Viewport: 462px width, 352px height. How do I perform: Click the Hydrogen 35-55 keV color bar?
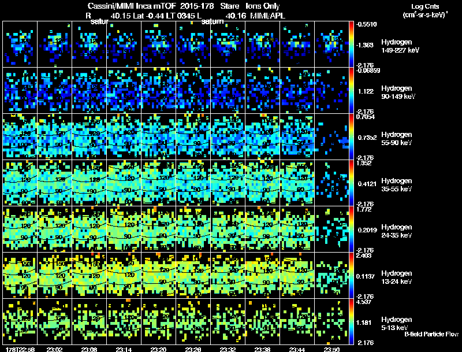click(351, 183)
